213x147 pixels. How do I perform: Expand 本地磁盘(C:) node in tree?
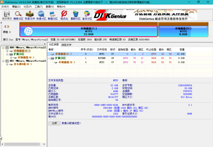coord(7,51)
